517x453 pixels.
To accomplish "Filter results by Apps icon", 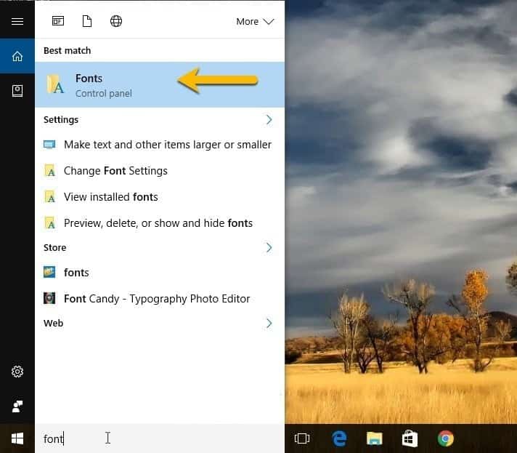I will click(59, 21).
